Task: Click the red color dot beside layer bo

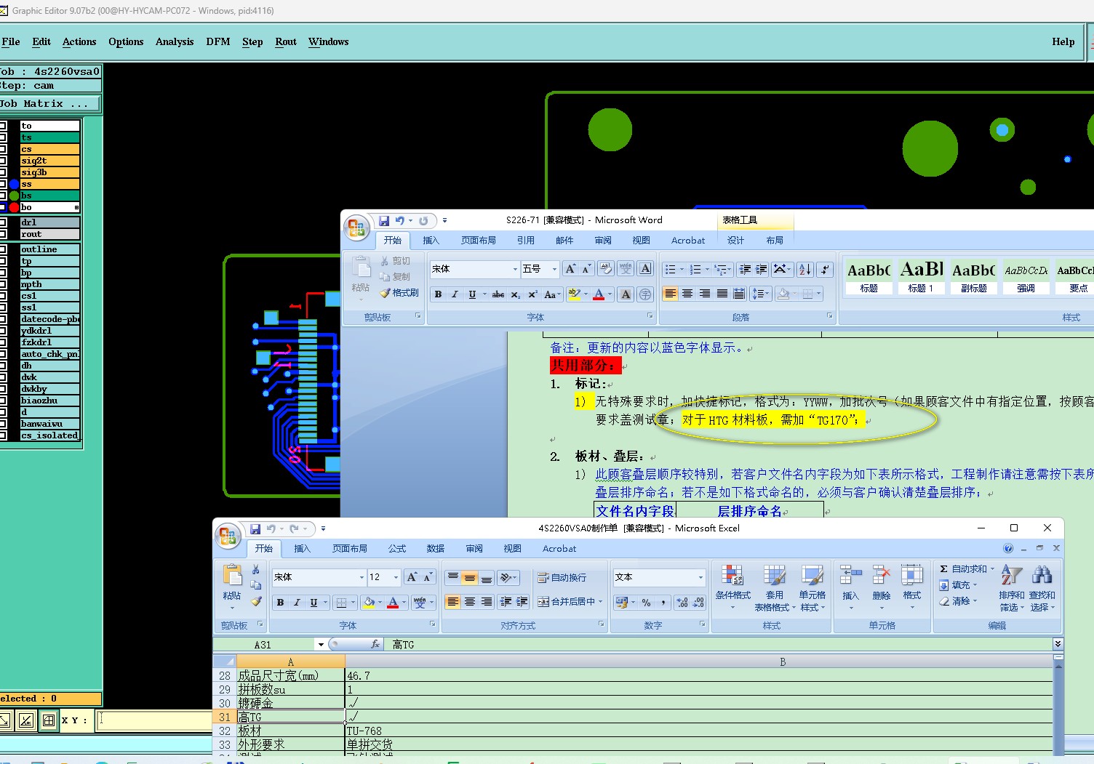Action: (14, 207)
